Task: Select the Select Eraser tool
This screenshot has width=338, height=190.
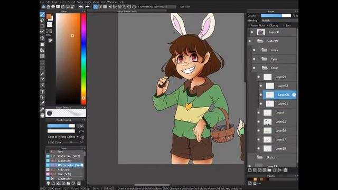Action: click(42, 85)
